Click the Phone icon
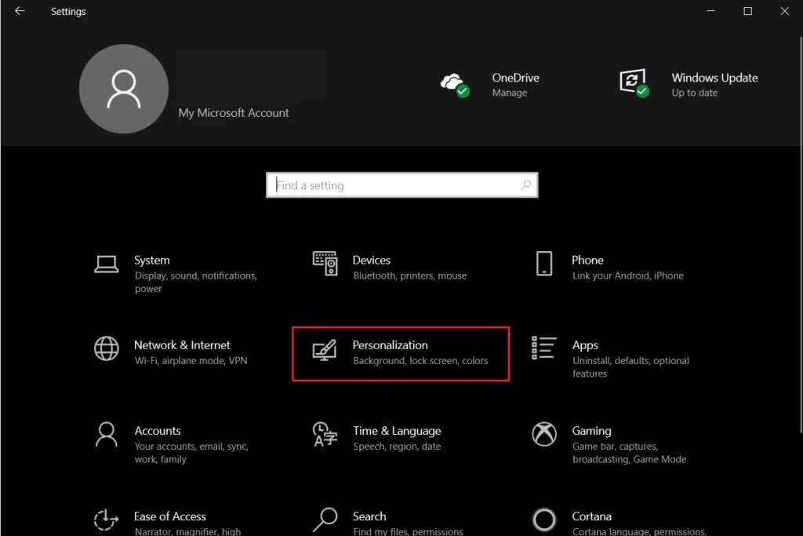The height and width of the screenshot is (536, 803). point(544,264)
